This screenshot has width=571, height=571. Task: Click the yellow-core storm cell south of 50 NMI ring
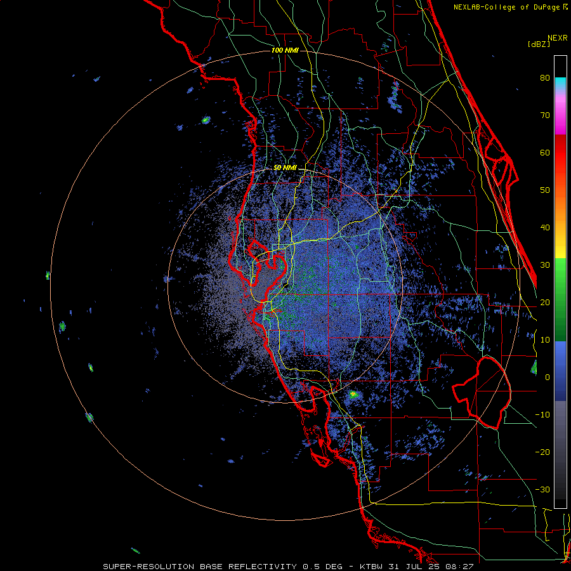[x=353, y=394]
